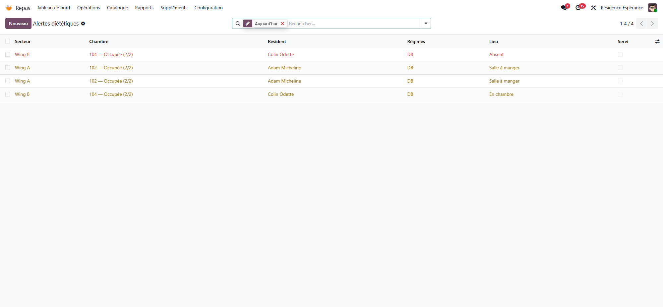Click the Alertes diététiques breadcrumb title

pos(56,24)
